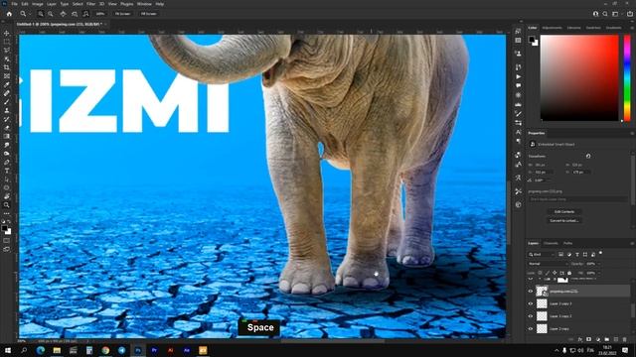Open the Fill slider dropdown arrow
The image size is (636, 357).
point(598,273)
